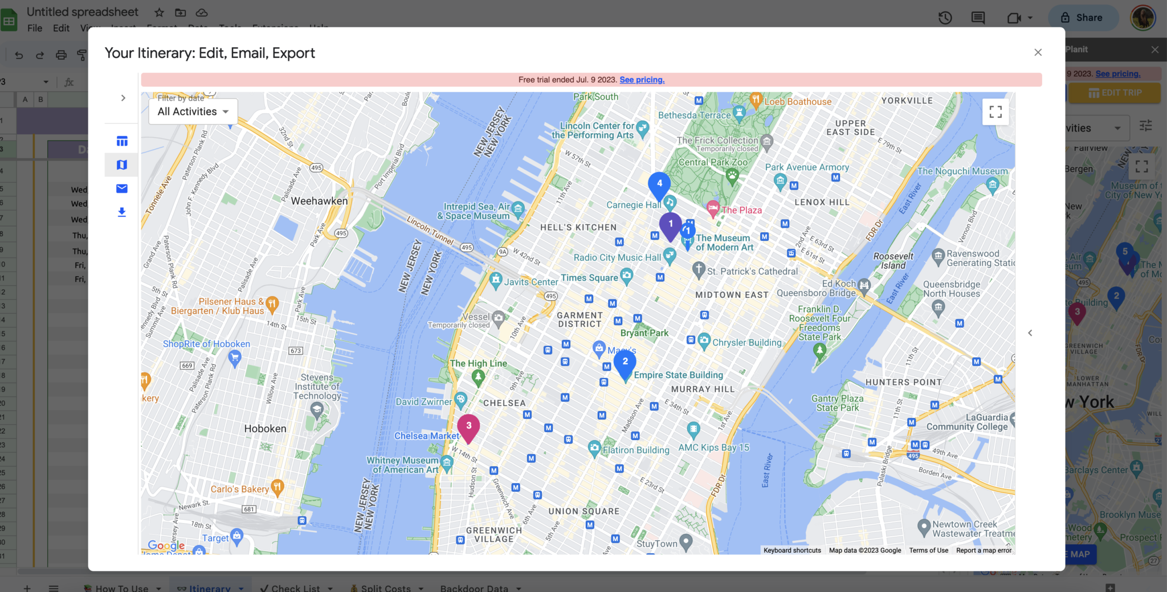1167x592 pixels.
Task: Open the See pricing link in the dialog banner
Action: [x=642, y=80]
